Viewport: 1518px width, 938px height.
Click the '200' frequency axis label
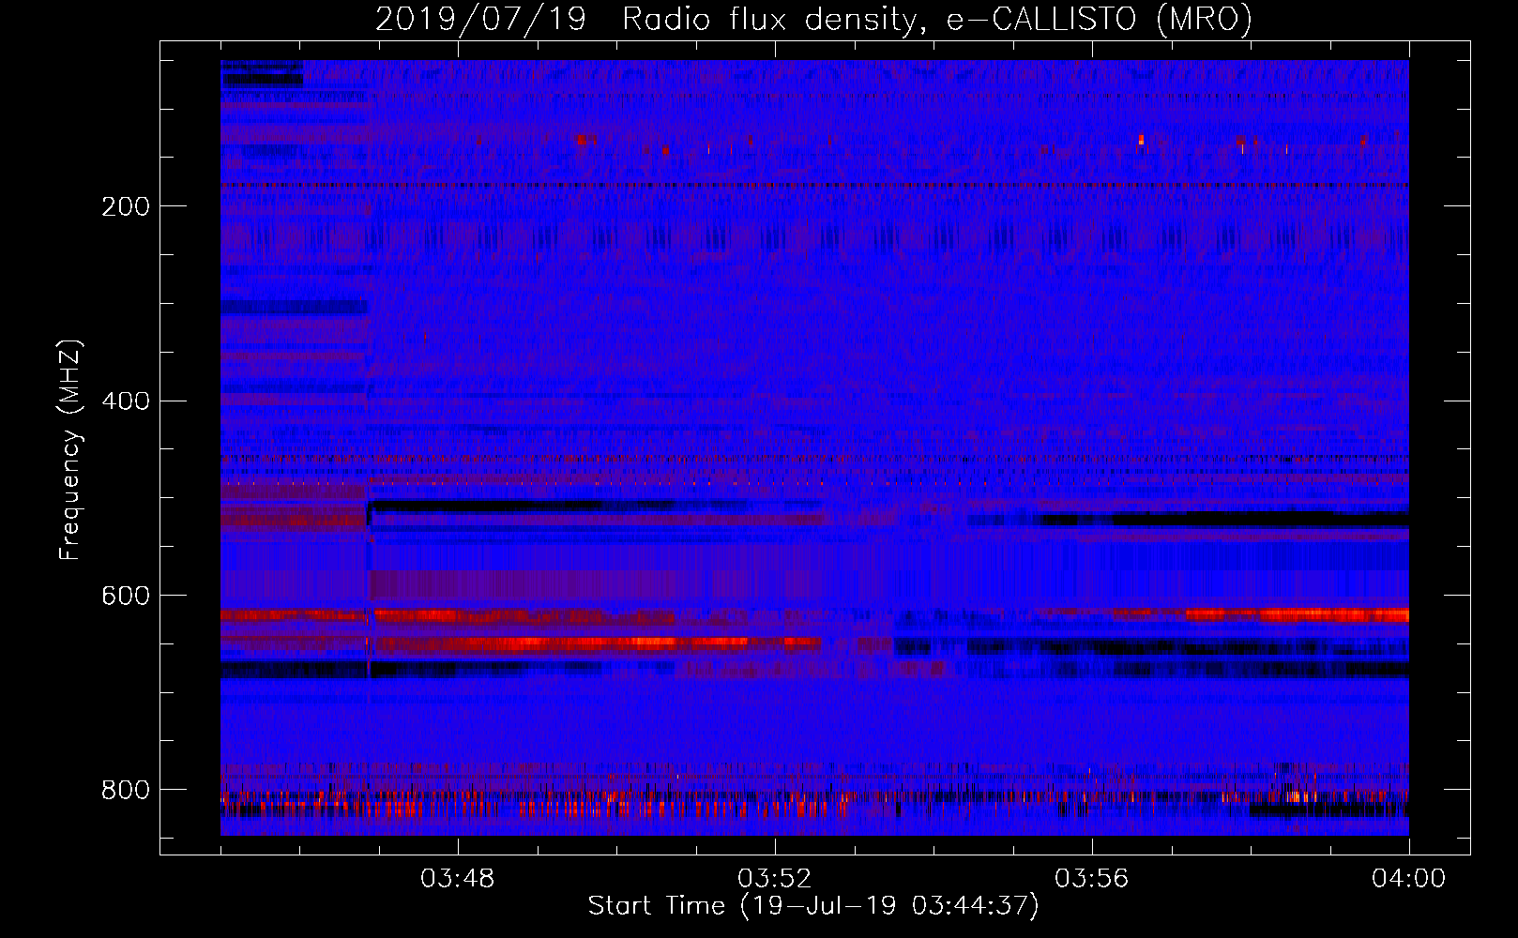click(x=125, y=206)
